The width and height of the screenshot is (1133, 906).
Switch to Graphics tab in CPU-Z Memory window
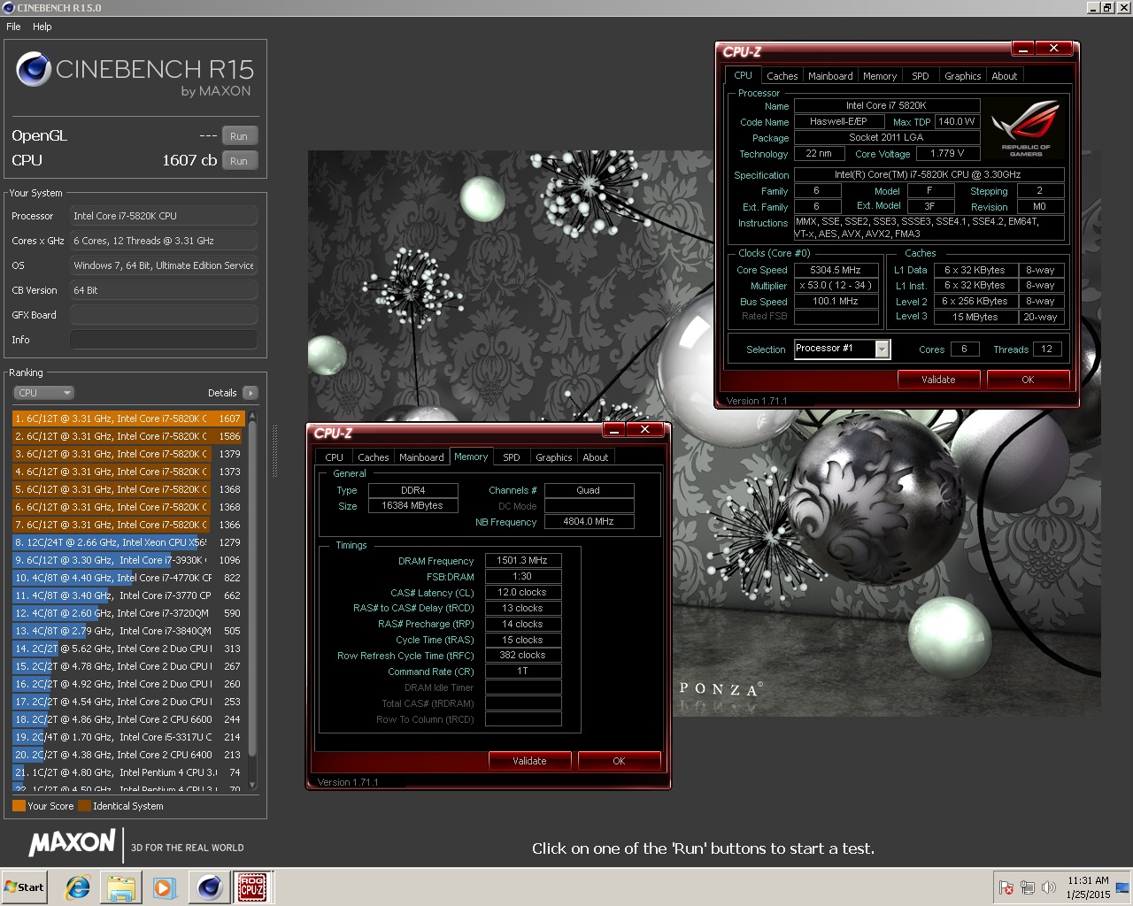(x=553, y=457)
